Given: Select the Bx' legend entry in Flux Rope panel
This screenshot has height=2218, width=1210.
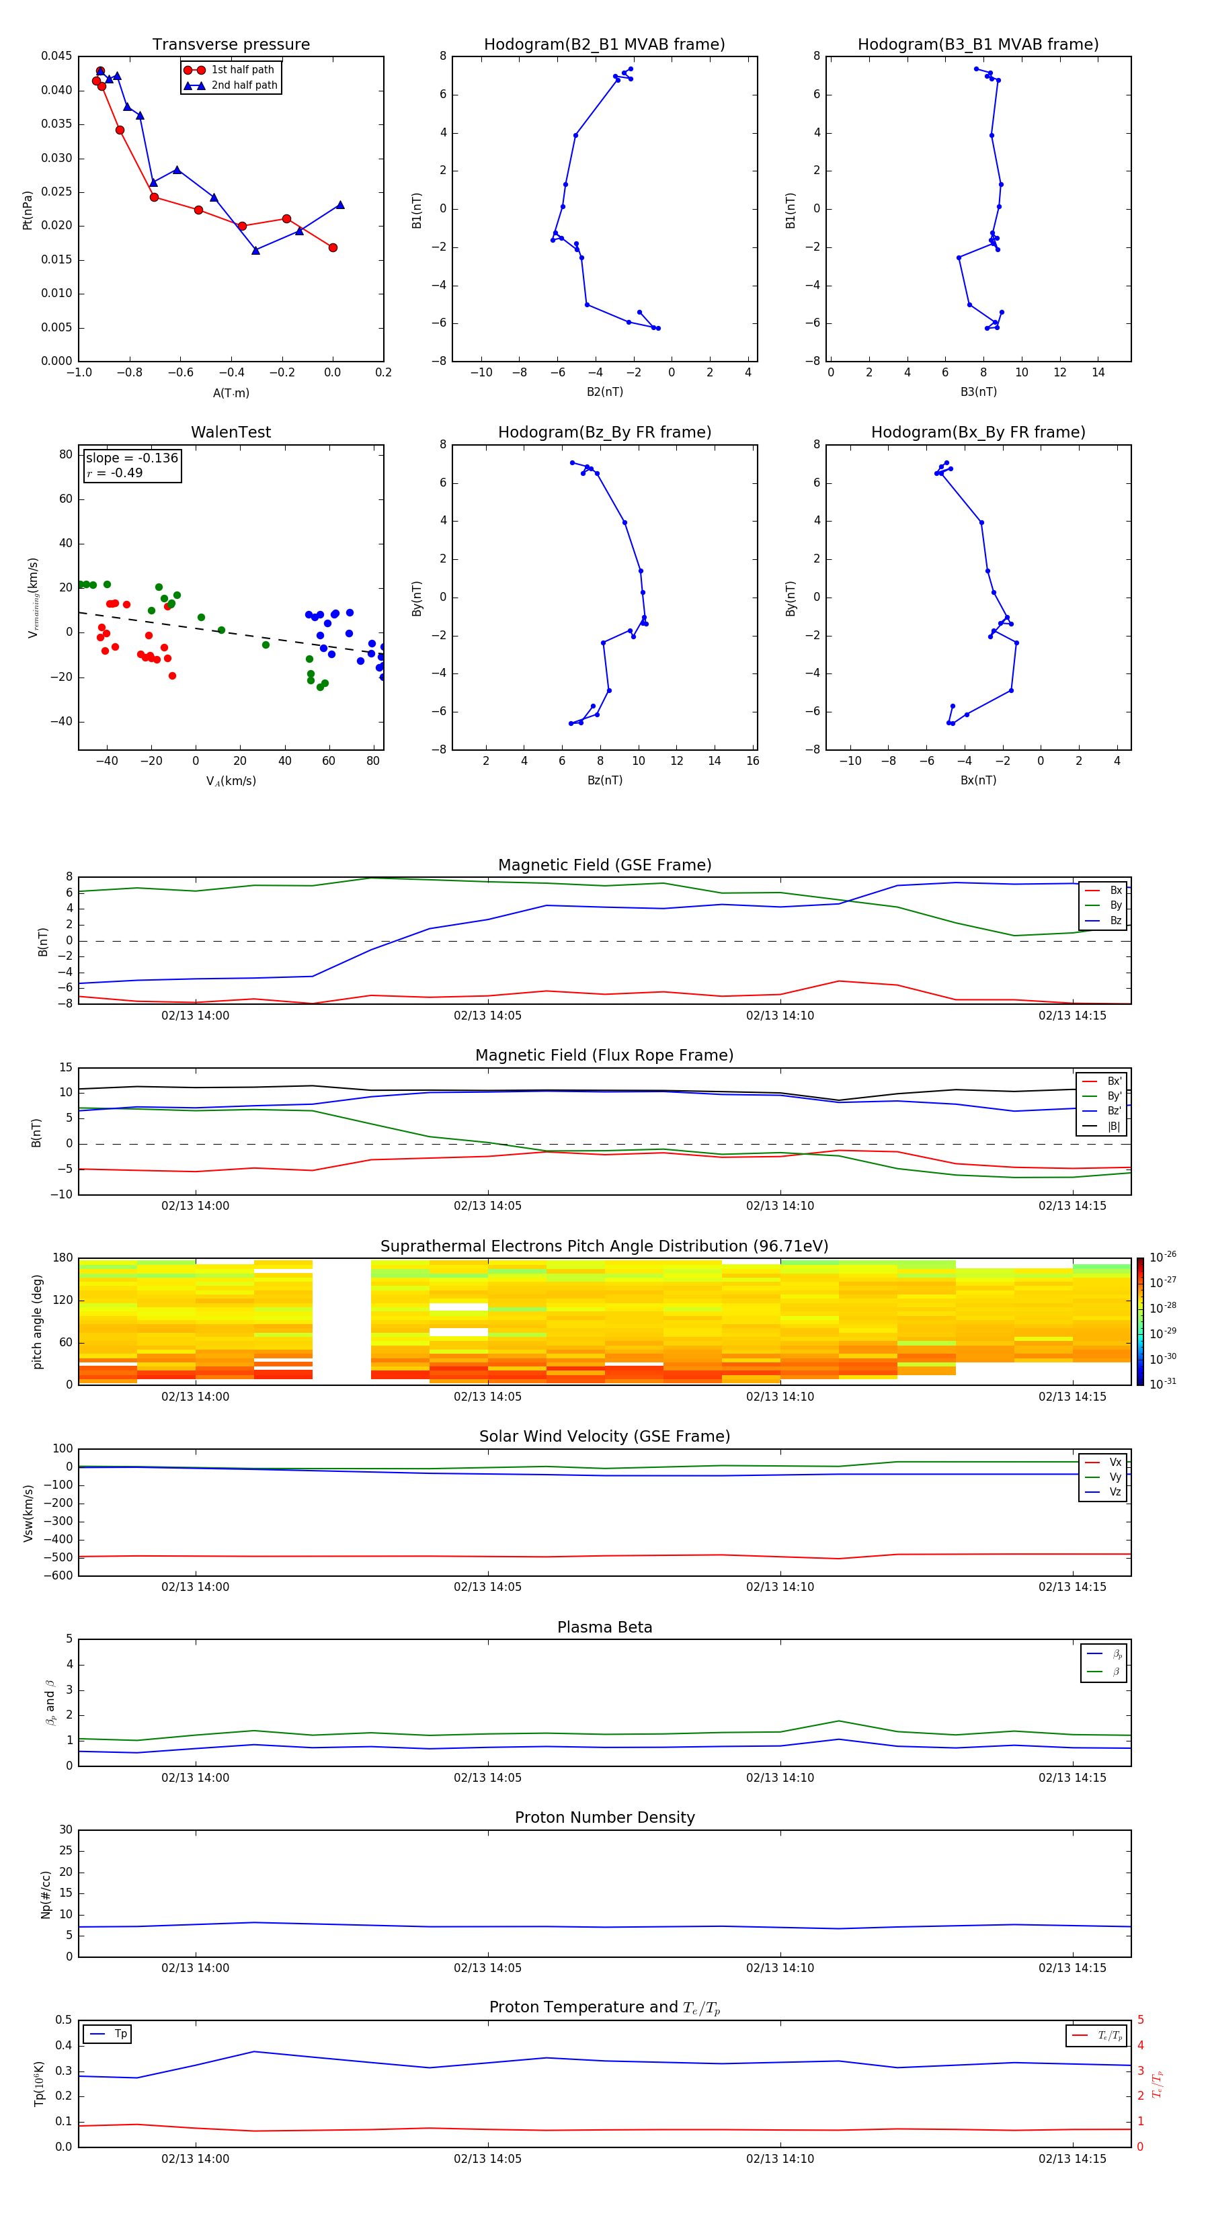Looking at the screenshot, I should tap(1102, 1081).
